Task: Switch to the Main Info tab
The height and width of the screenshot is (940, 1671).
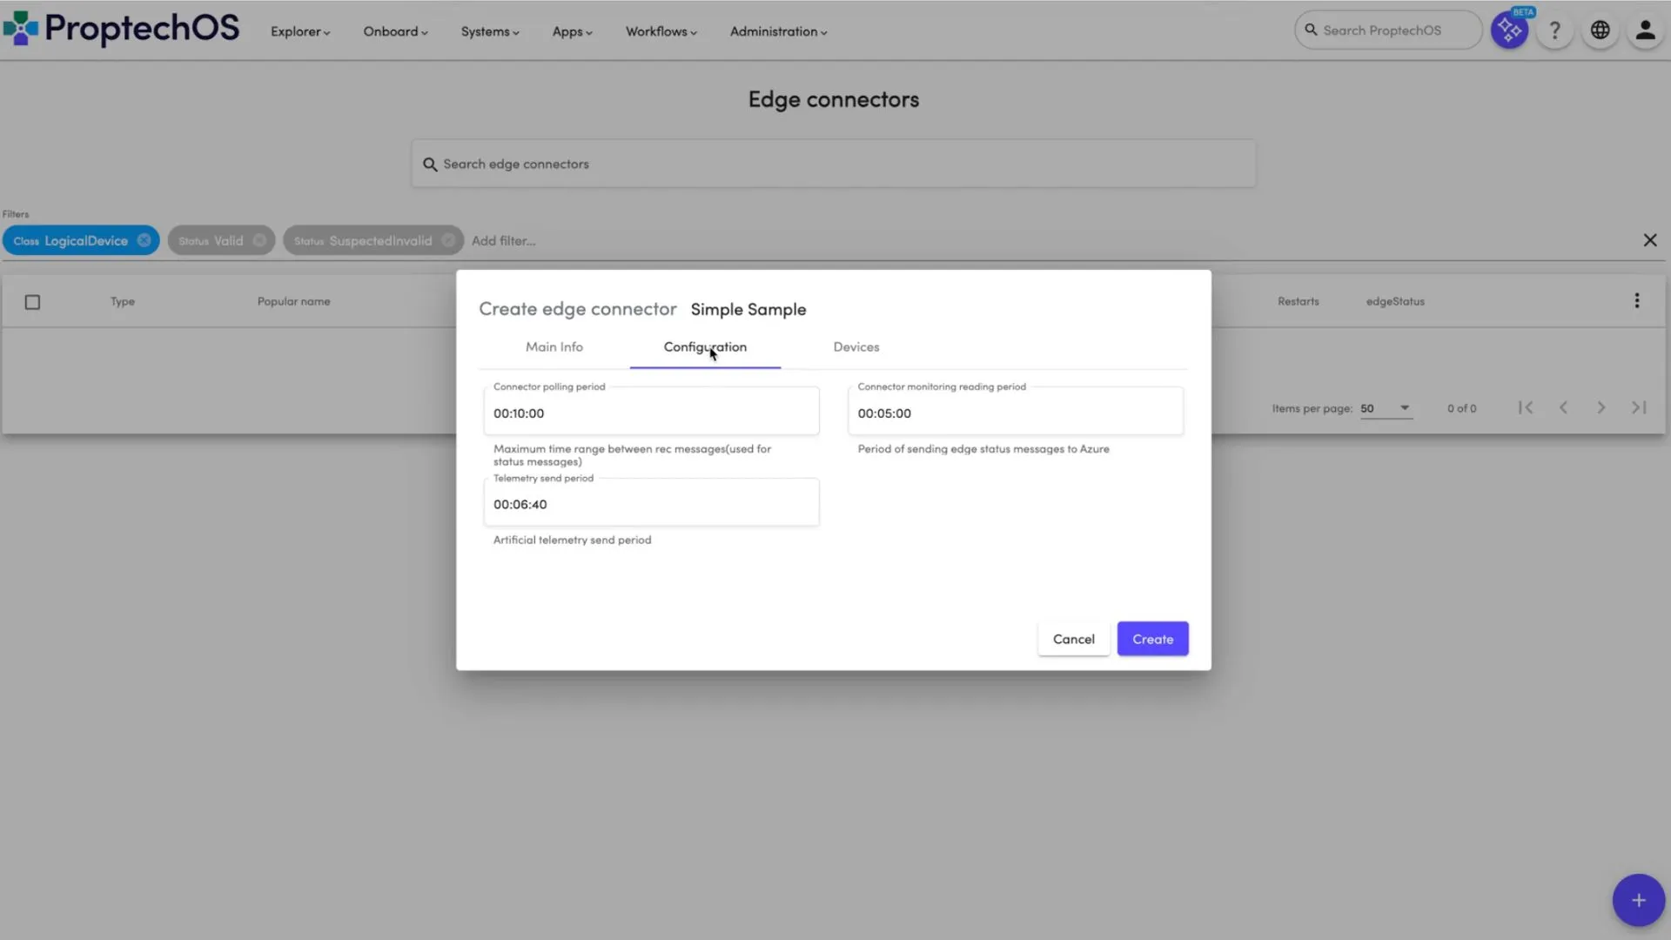Action: 554,347
